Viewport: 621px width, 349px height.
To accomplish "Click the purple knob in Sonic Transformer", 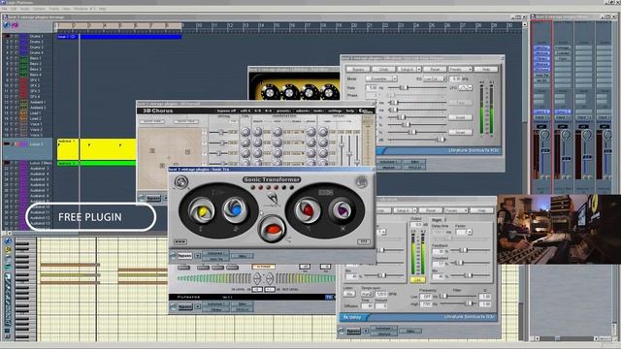I will click(x=341, y=210).
